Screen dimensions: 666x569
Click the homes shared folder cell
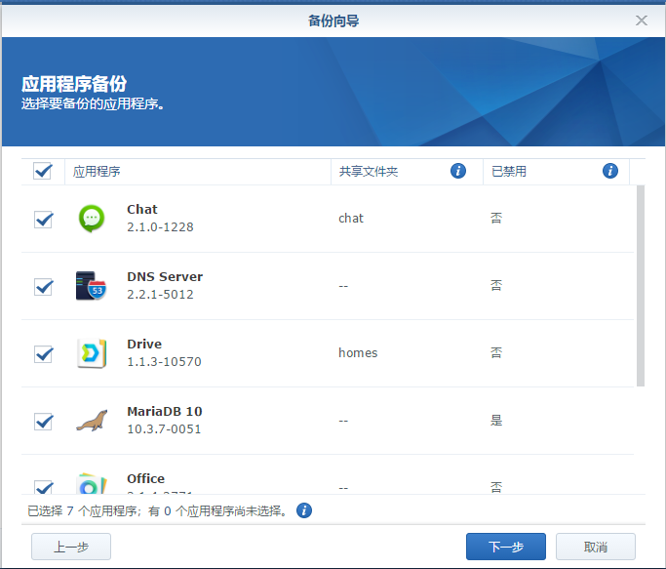[x=358, y=353]
